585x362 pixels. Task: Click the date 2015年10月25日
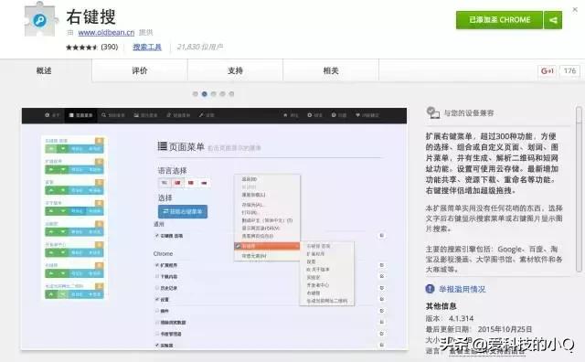505,329
